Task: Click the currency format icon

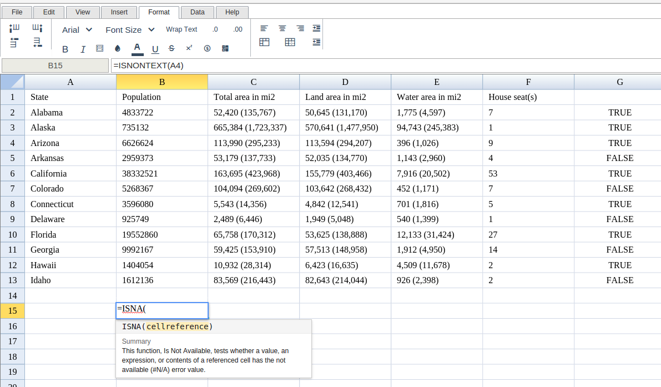Action: pyautogui.click(x=207, y=48)
